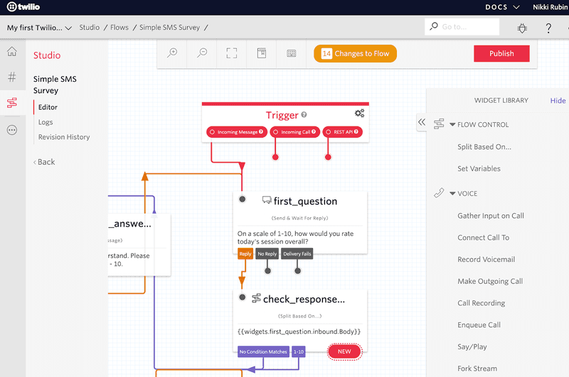Viewport: 569px width, 377px height.
Task: Open the Logs tab in sidebar
Action: pos(46,122)
